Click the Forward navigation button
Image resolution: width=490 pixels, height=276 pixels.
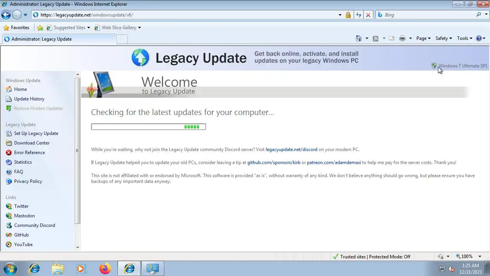(x=17, y=15)
